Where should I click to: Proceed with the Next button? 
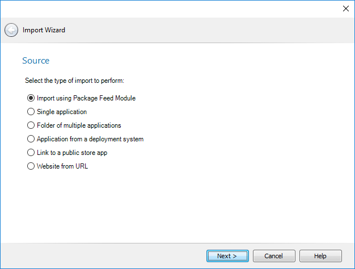227,256
